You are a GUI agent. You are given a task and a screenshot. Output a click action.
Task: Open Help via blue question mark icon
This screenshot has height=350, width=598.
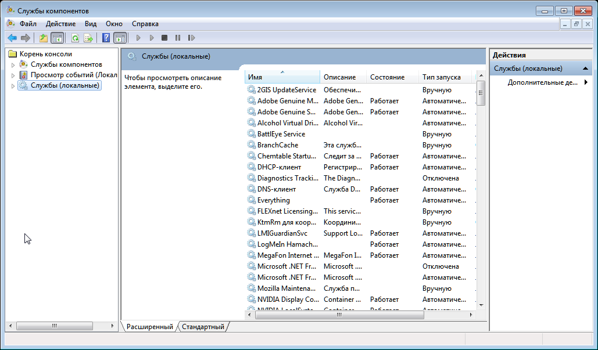click(x=106, y=38)
